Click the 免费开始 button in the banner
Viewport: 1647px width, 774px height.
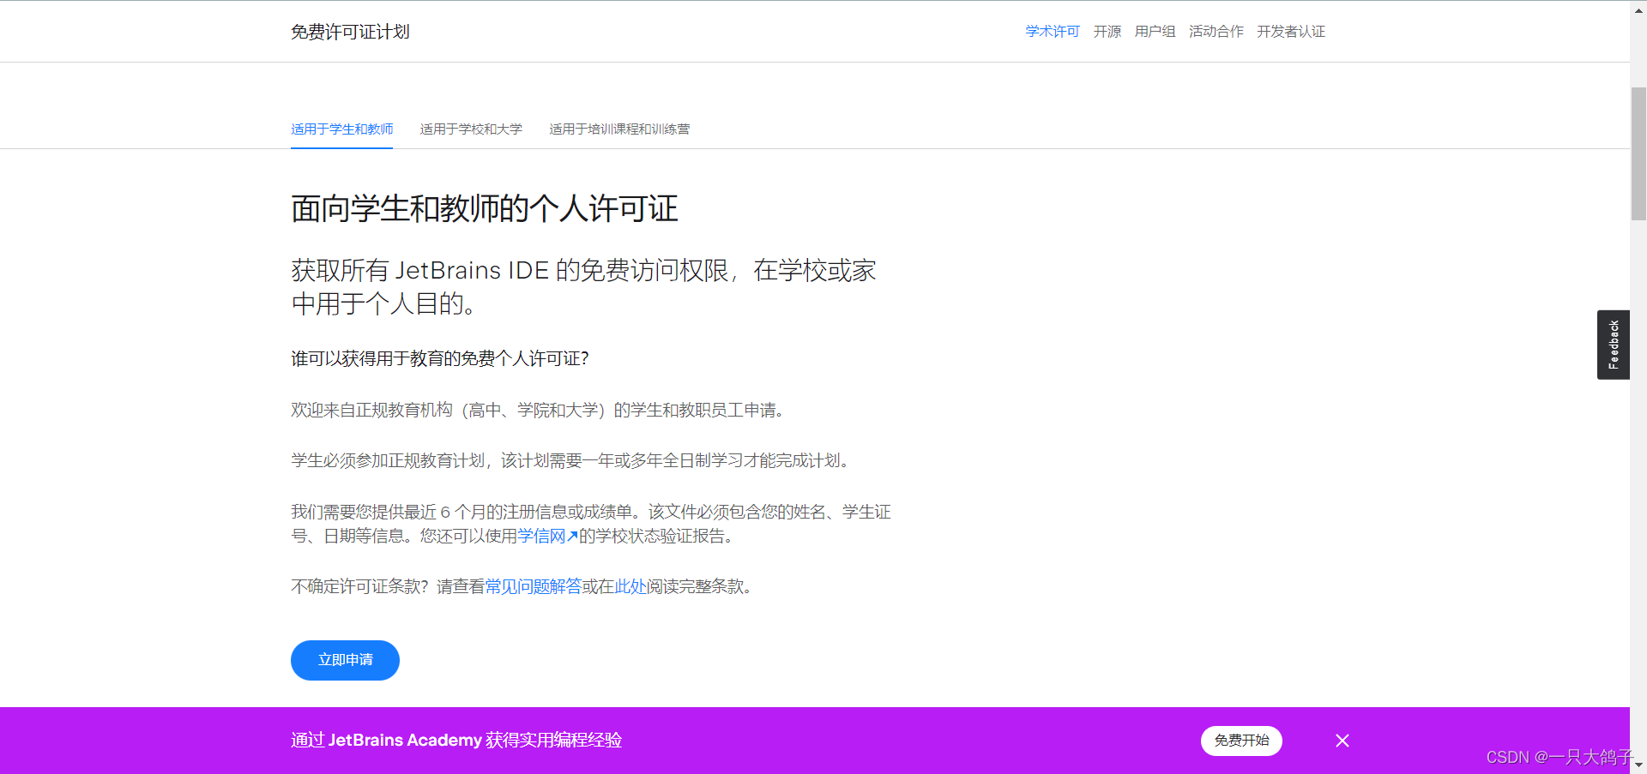1241,741
